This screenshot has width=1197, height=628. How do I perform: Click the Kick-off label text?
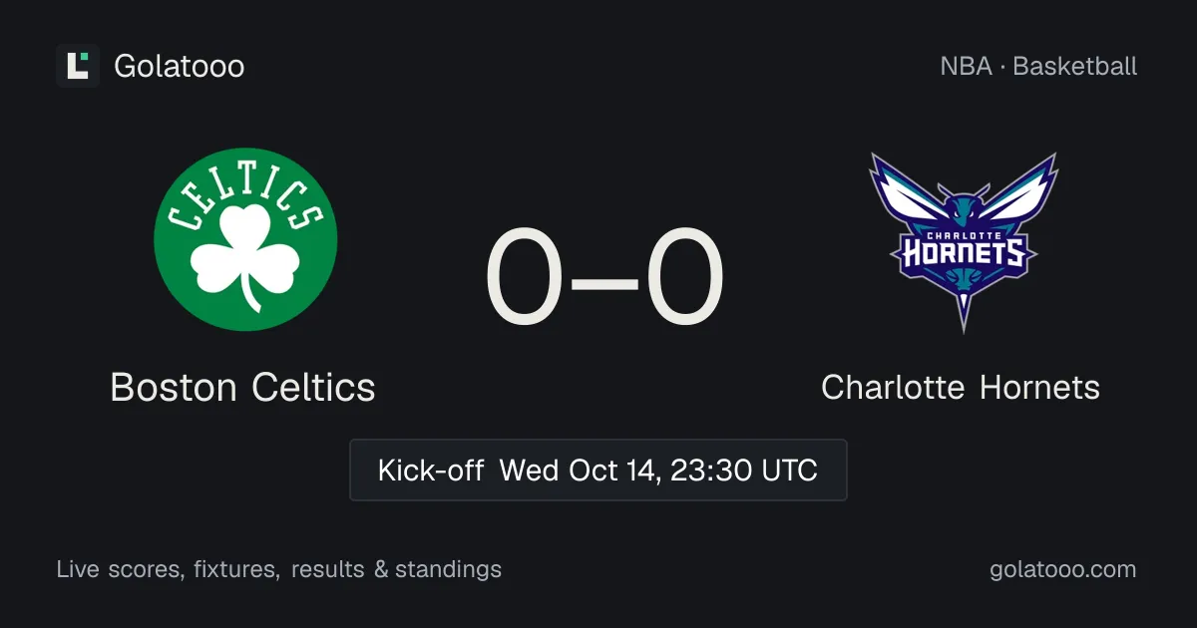(x=431, y=470)
